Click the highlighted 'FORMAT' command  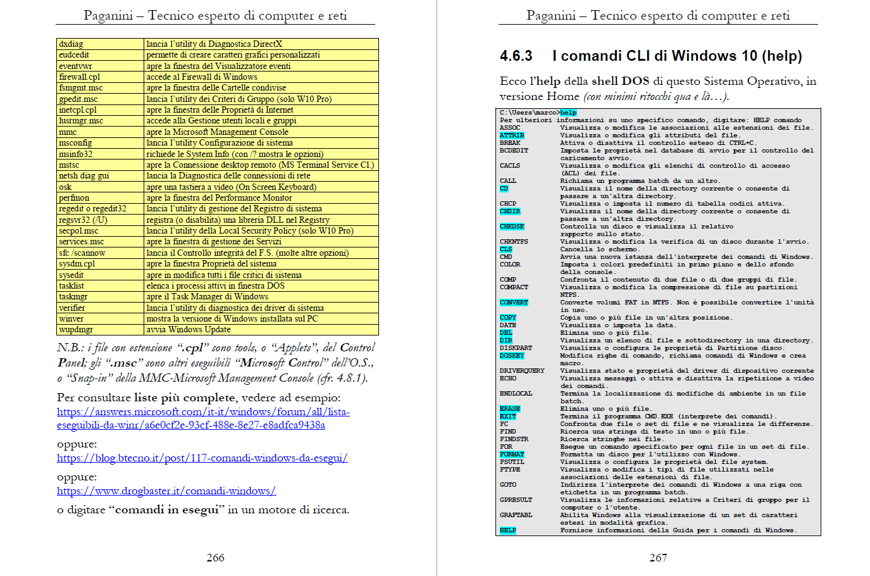(x=512, y=454)
